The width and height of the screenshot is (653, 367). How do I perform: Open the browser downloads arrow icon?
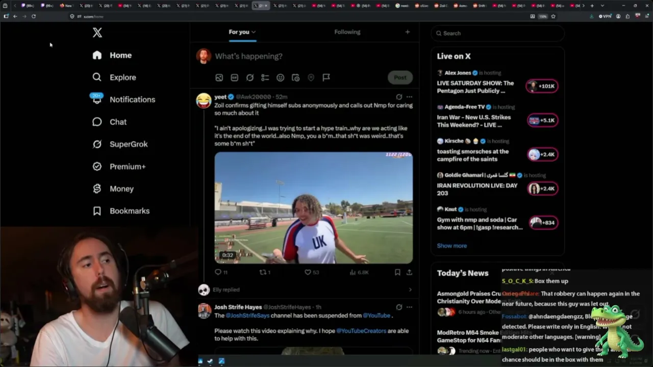pyautogui.click(x=592, y=16)
